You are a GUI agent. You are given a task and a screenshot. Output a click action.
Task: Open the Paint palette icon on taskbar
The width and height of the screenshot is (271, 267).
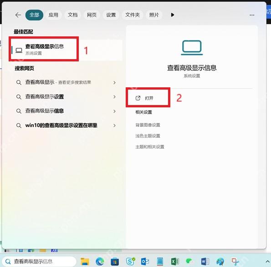pos(220,262)
